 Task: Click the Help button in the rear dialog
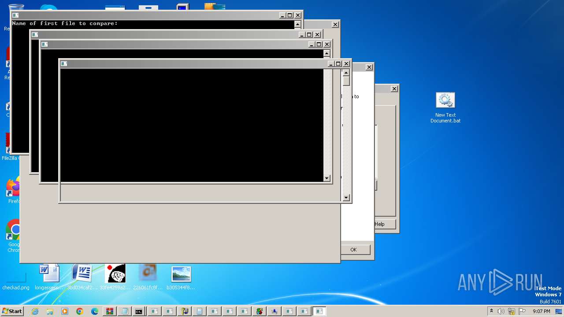coord(379,224)
